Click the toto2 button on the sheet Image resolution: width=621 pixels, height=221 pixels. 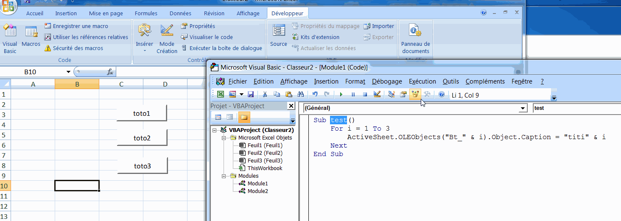[x=142, y=138]
